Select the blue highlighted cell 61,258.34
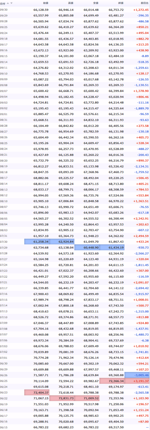The image size is (150, 430). point(37,242)
